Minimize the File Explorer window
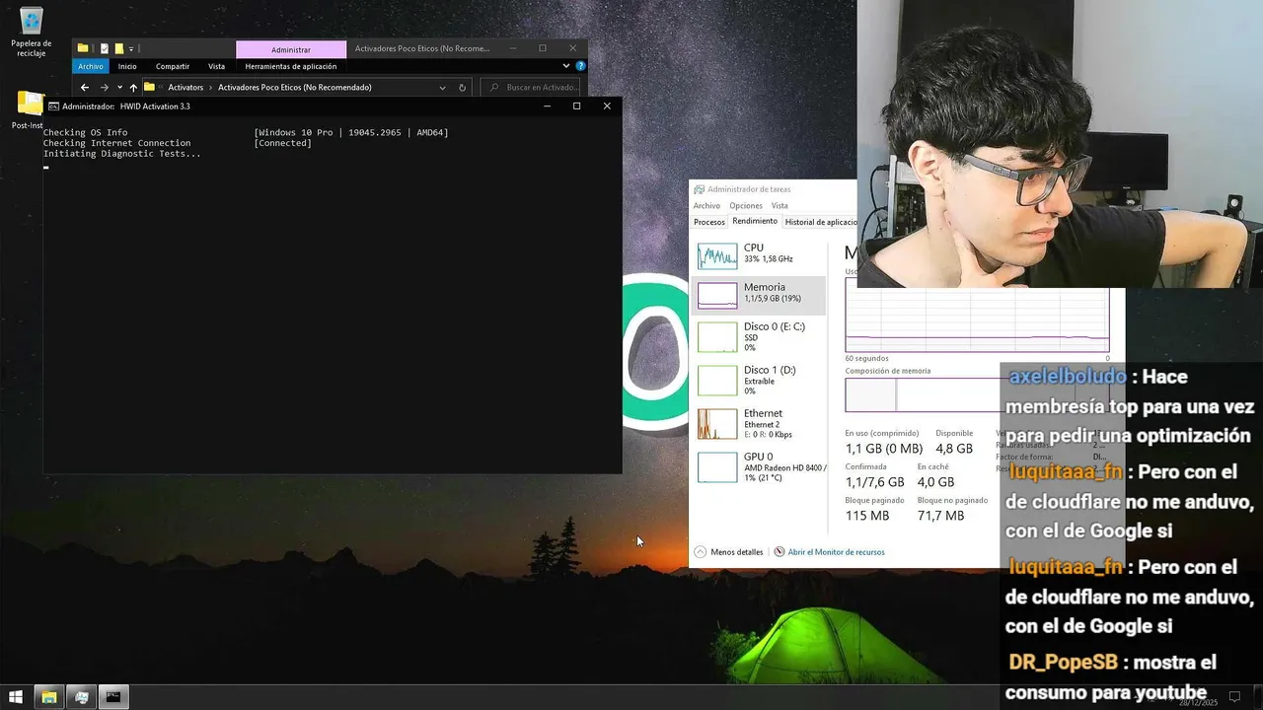 [x=512, y=48]
